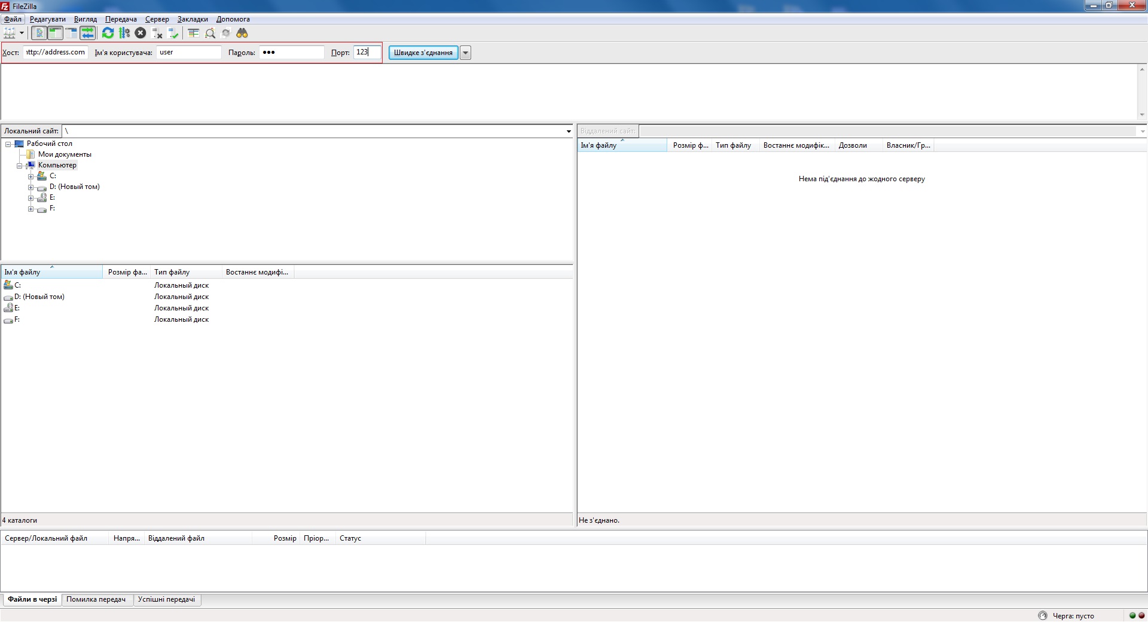The height and width of the screenshot is (622, 1148).
Task: Open the Quickconnect history dropdown arrow
Action: pos(465,53)
